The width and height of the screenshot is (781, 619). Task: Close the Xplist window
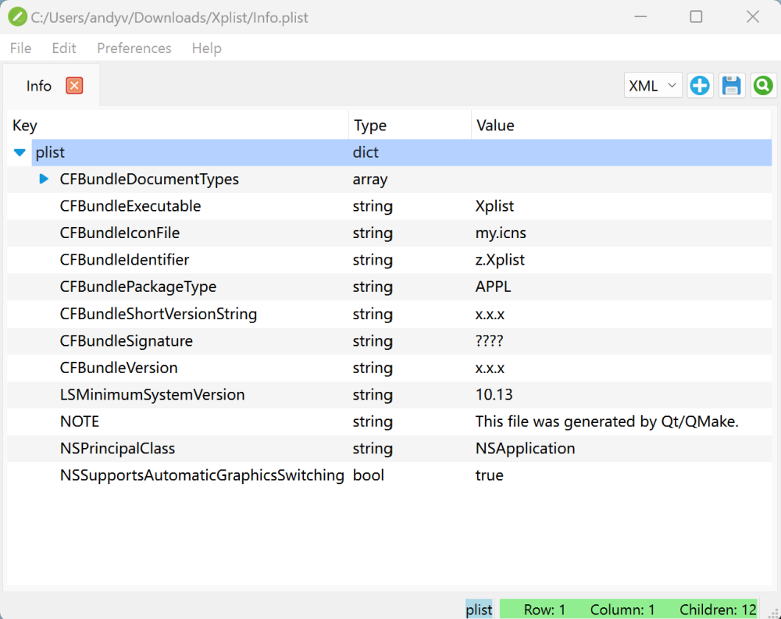(x=753, y=17)
